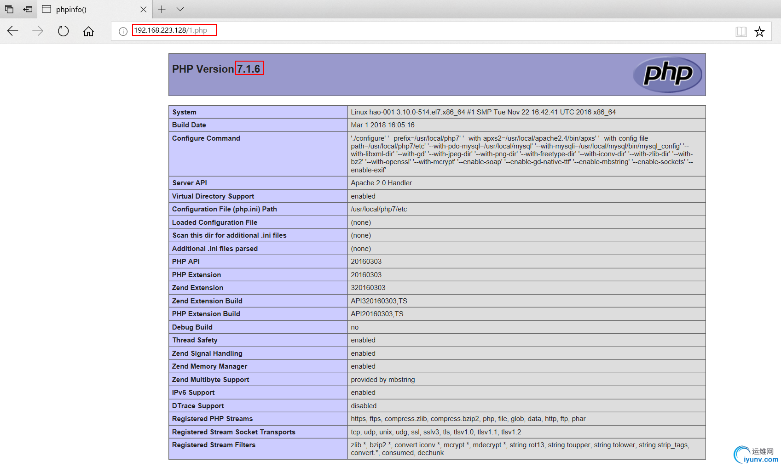Show tab previews chevron
This screenshot has height=467, width=781.
pyautogui.click(x=180, y=9)
